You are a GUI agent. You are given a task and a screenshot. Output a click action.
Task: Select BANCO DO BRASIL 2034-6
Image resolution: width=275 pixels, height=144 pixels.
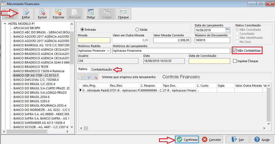[32, 97]
